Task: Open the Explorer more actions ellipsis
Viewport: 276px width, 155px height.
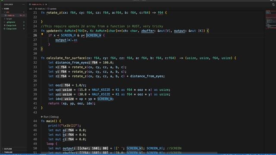Action: coord(23,4)
